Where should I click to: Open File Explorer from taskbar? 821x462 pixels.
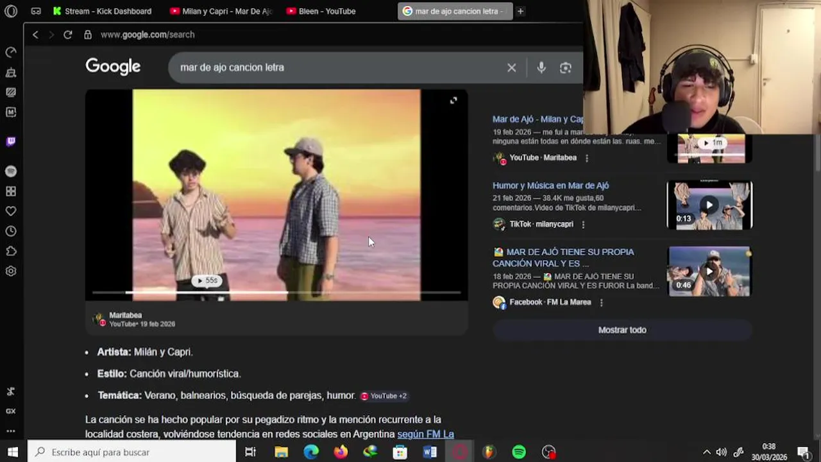tap(281, 452)
